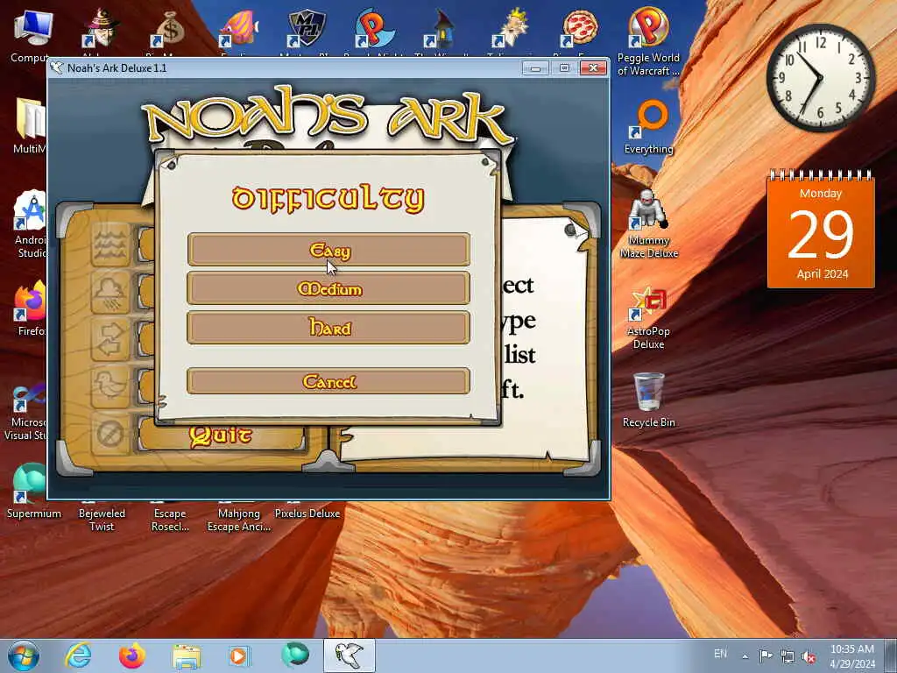Click the Pixelus Deluxe label
The width and height of the screenshot is (897, 673).
[x=307, y=514]
